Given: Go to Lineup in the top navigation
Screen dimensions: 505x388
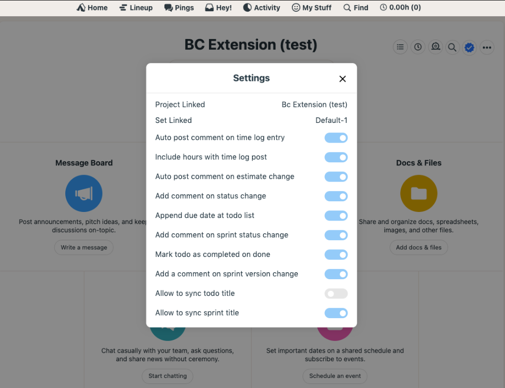Looking at the screenshot, I should pyautogui.click(x=136, y=8).
